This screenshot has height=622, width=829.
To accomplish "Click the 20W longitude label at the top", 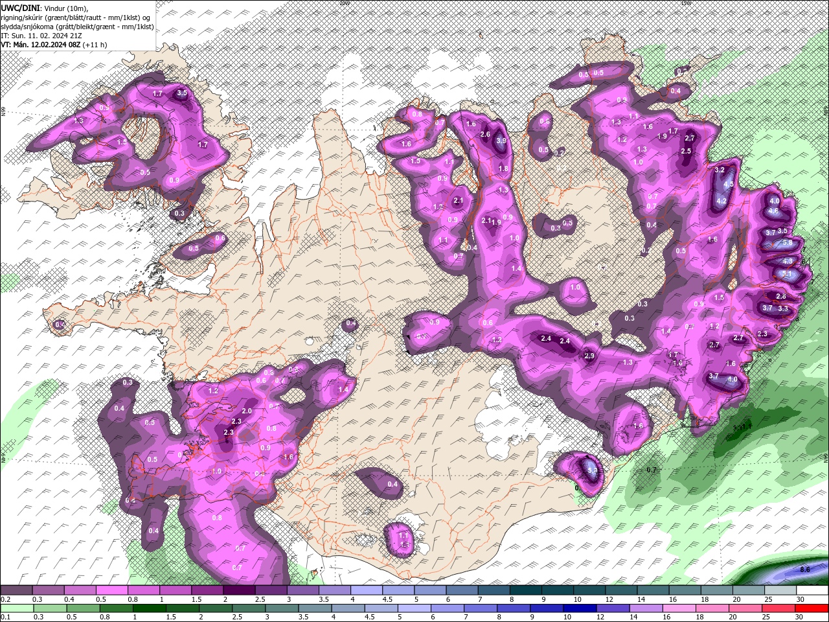I will (344, 3).
